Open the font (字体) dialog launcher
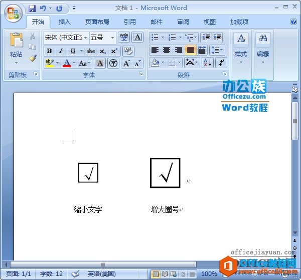The height and width of the screenshot is (280, 301). pos(141,74)
